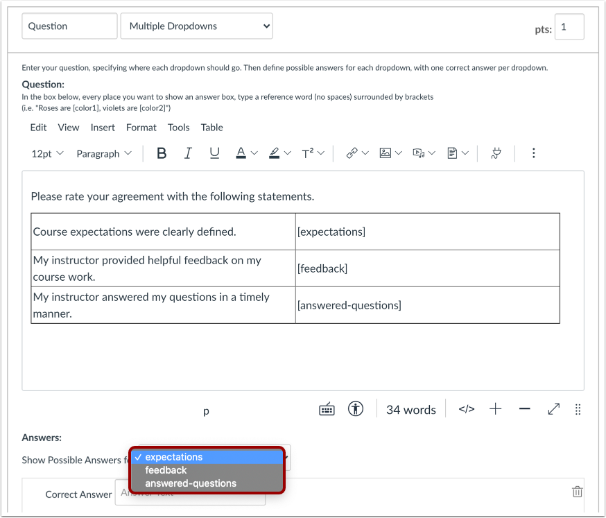
Task: Open highlight color options arrow
Action: coord(287,153)
